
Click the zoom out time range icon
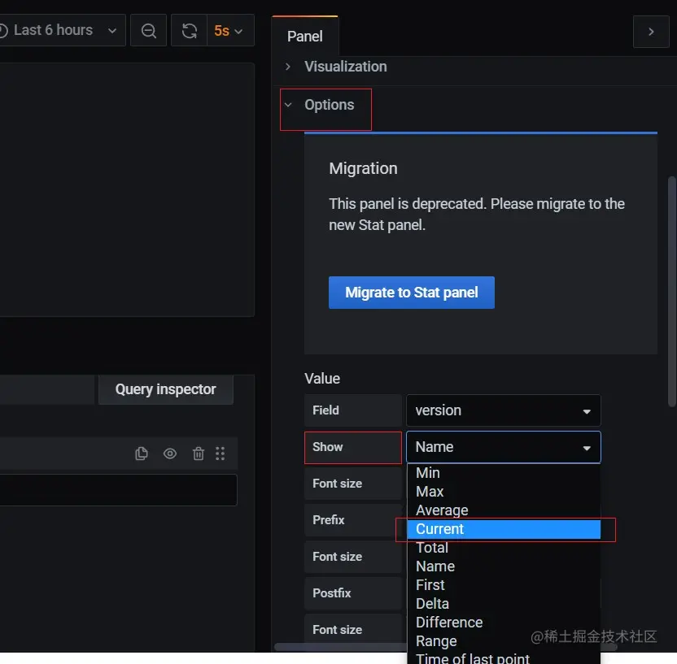tap(149, 31)
